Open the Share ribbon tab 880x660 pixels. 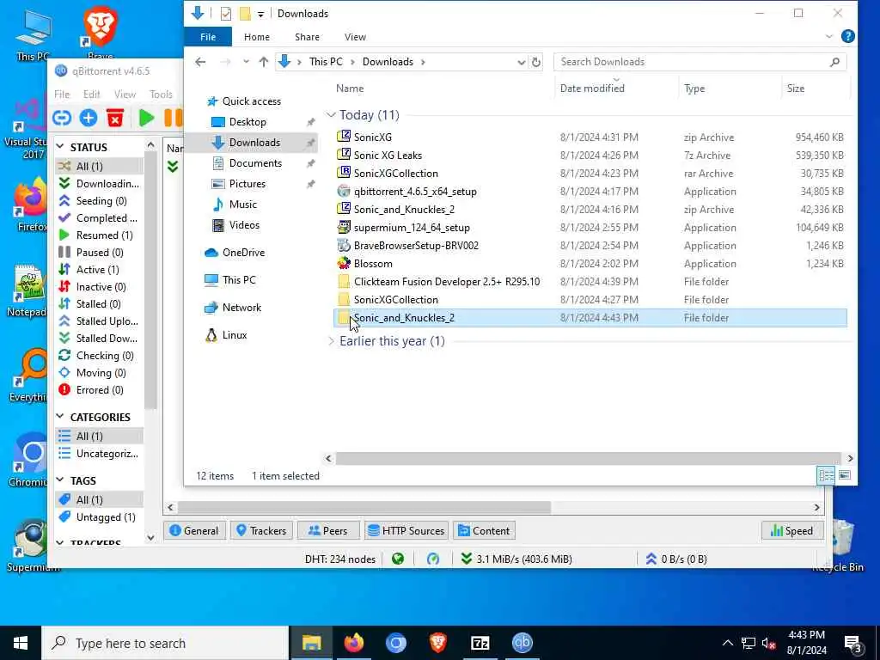point(307,36)
